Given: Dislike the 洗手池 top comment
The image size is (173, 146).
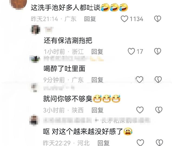Looking at the screenshot, I should (x=158, y=19).
